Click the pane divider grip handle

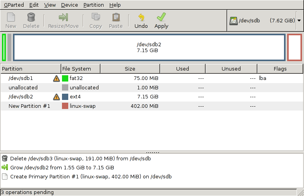click(152, 152)
